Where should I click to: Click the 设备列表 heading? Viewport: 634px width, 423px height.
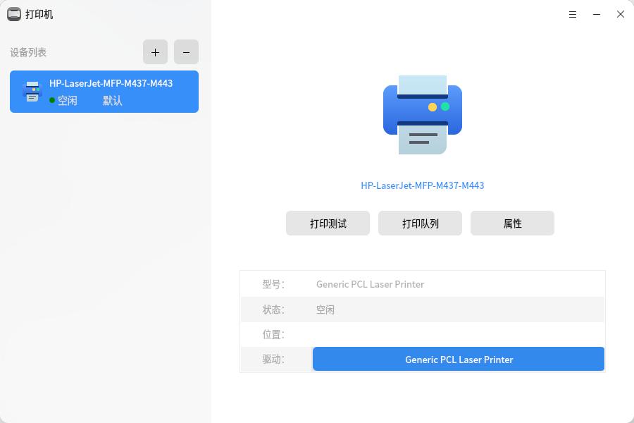[x=28, y=52]
